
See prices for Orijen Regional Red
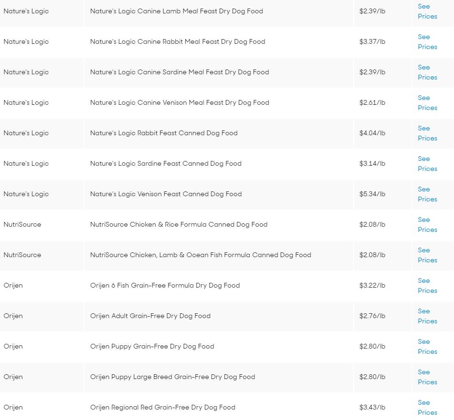click(x=427, y=407)
